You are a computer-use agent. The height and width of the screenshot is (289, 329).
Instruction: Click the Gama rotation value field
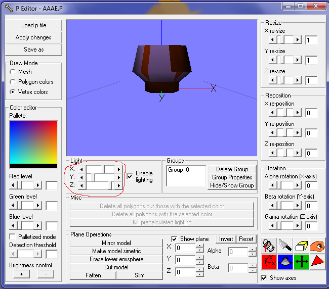click(x=311, y=226)
